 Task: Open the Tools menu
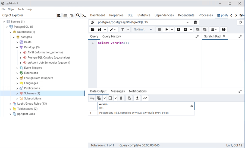(21, 9)
